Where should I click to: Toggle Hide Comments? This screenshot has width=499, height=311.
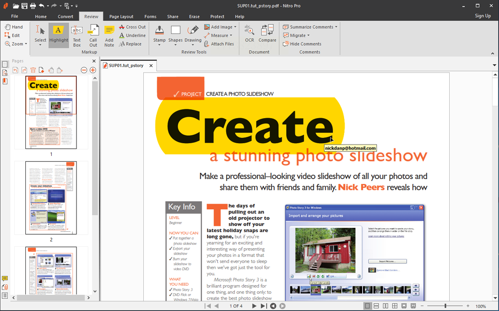302,44
